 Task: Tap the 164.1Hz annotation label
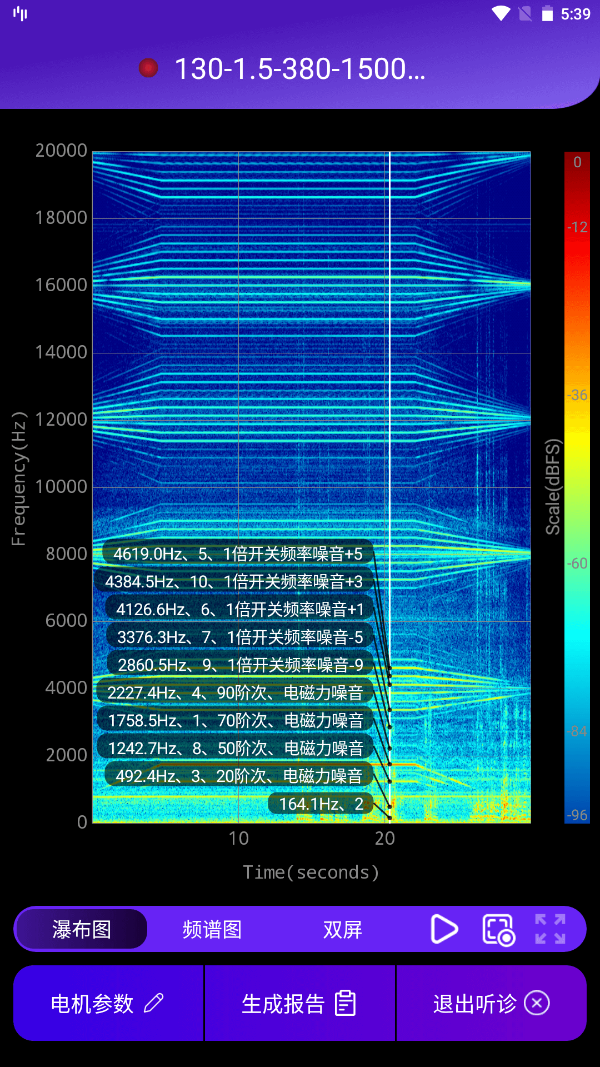point(321,804)
